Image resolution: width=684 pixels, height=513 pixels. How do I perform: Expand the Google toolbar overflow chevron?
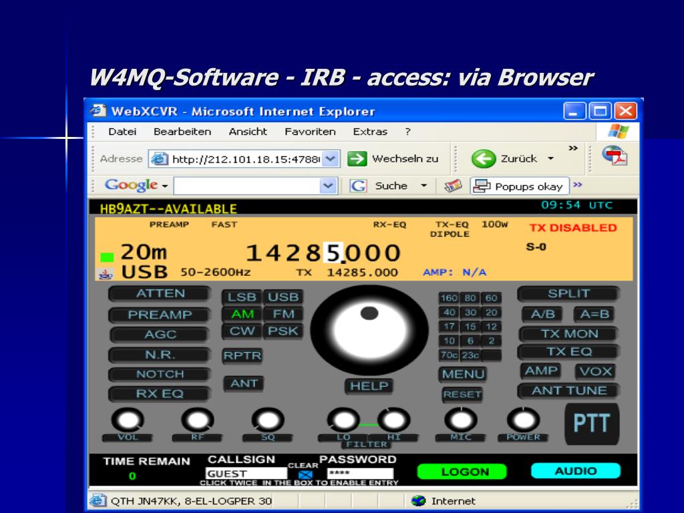[x=578, y=184]
